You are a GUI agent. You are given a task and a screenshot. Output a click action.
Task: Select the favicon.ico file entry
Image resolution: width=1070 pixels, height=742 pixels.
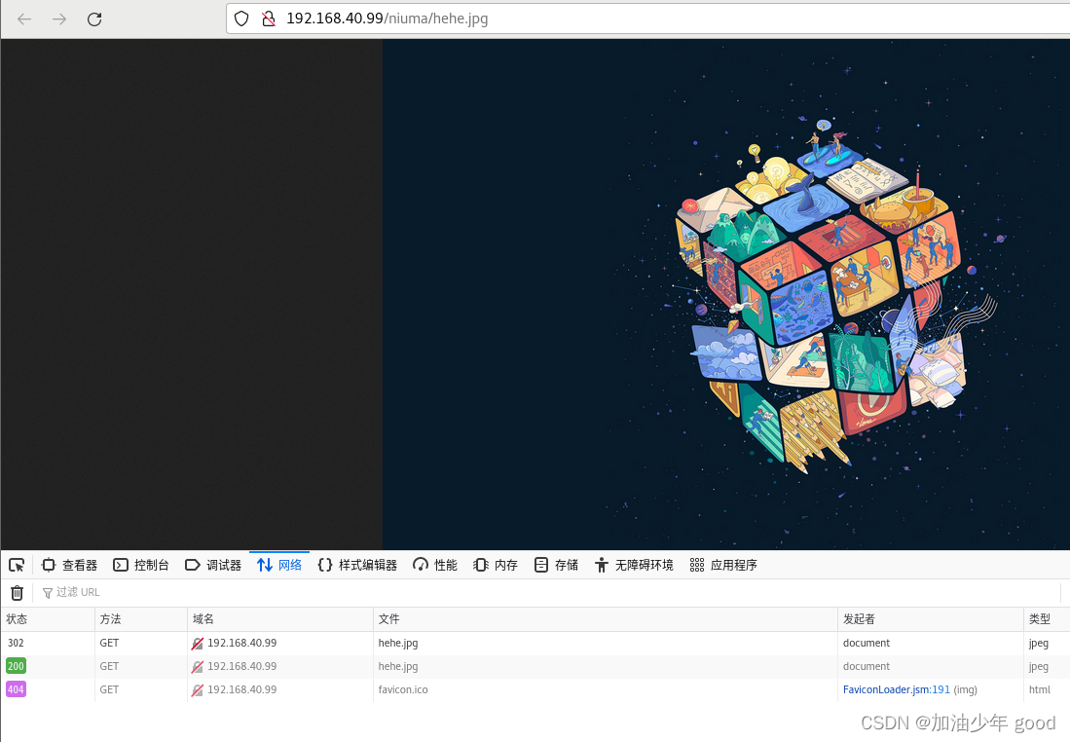pyautogui.click(x=403, y=689)
